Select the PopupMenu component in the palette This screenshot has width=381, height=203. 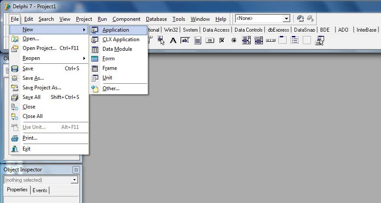pos(161,40)
